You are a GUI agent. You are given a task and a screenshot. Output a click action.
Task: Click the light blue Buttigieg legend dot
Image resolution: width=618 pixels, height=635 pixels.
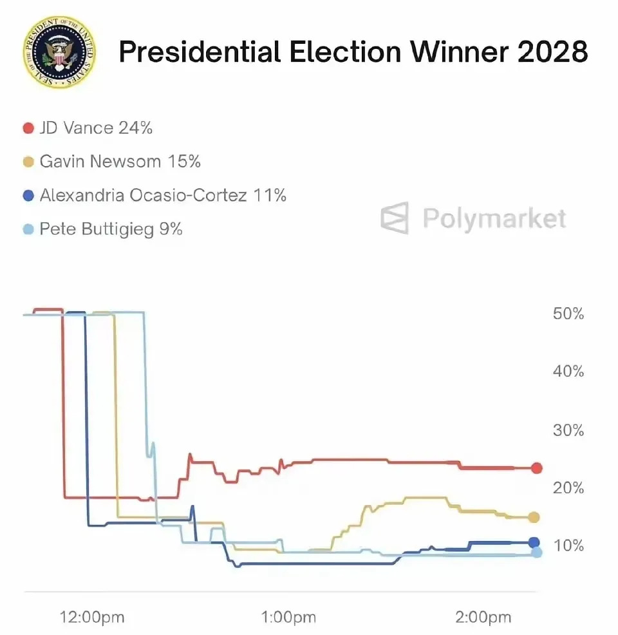click(28, 229)
